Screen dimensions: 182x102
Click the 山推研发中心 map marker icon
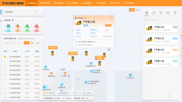pyautogui.click(x=91, y=63)
